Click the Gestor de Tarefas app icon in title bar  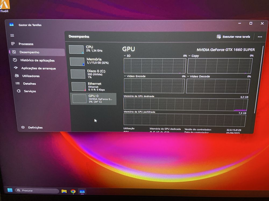(x=12, y=25)
